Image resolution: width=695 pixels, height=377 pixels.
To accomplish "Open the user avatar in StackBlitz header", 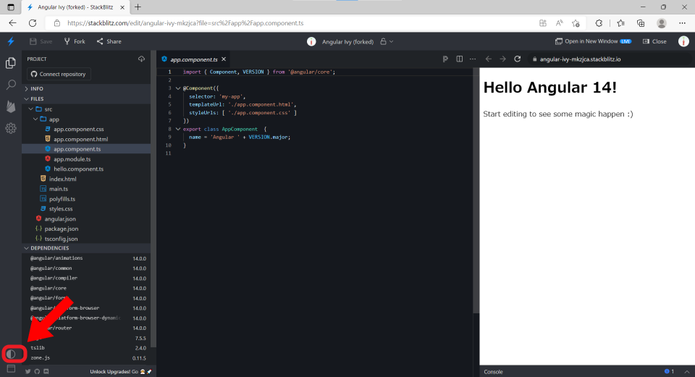I will pyautogui.click(x=683, y=41).
